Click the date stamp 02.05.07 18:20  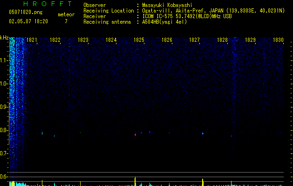coord(28,21)
